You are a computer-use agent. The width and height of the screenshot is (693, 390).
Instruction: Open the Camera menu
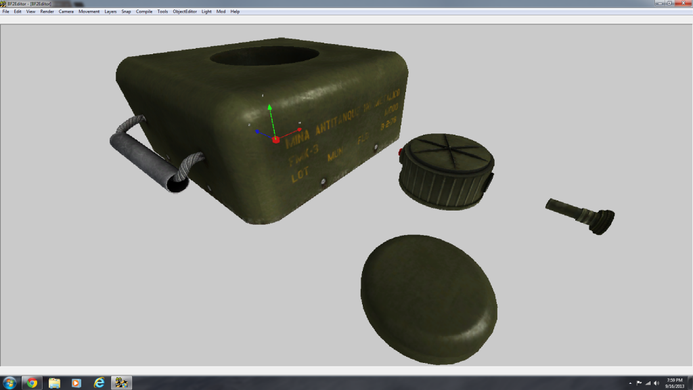coord(66,12)
